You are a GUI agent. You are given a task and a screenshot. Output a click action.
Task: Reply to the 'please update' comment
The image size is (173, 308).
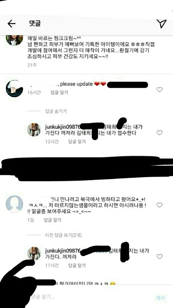click(x=59, y=92)
